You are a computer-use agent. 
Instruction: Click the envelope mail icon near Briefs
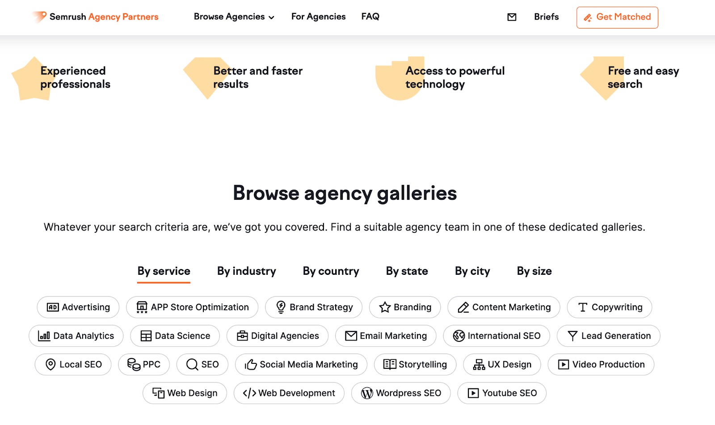pyautogui.click(x=511, y=17)
